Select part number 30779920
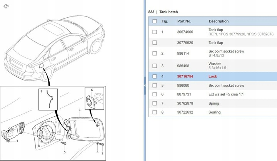The height and width of the screenshot is (161, 277). [185, 43]
